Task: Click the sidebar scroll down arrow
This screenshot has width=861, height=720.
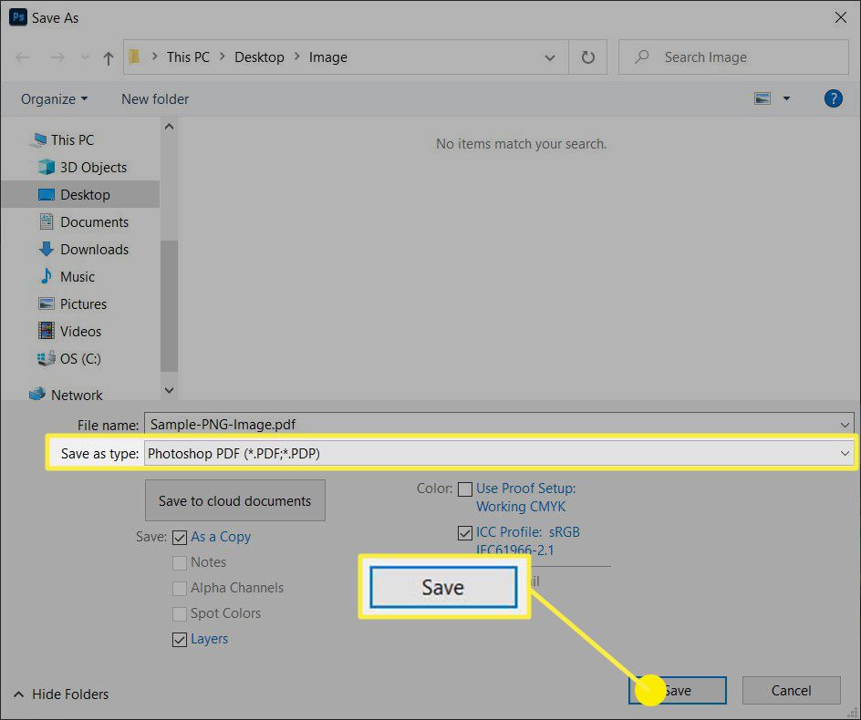Action: pos(169,390)
